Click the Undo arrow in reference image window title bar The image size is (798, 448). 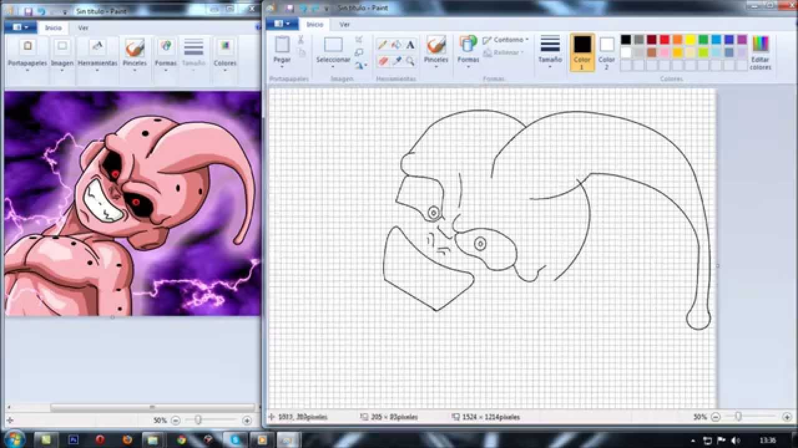click(x=41, y=11)
